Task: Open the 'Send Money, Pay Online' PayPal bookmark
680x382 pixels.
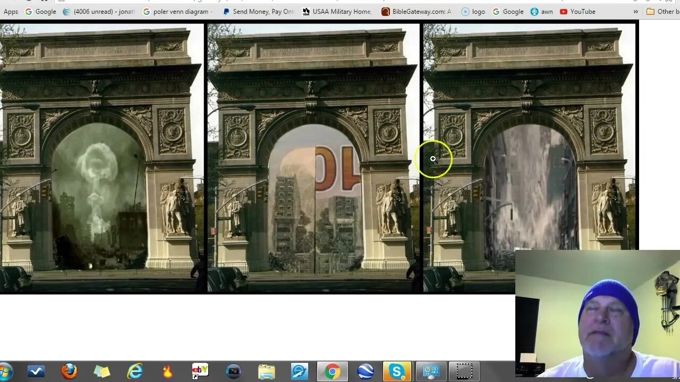Action: coord(259,11)
